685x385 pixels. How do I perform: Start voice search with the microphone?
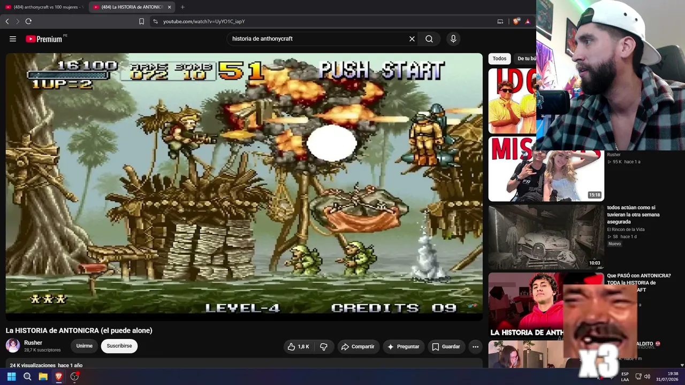[453, 39]
